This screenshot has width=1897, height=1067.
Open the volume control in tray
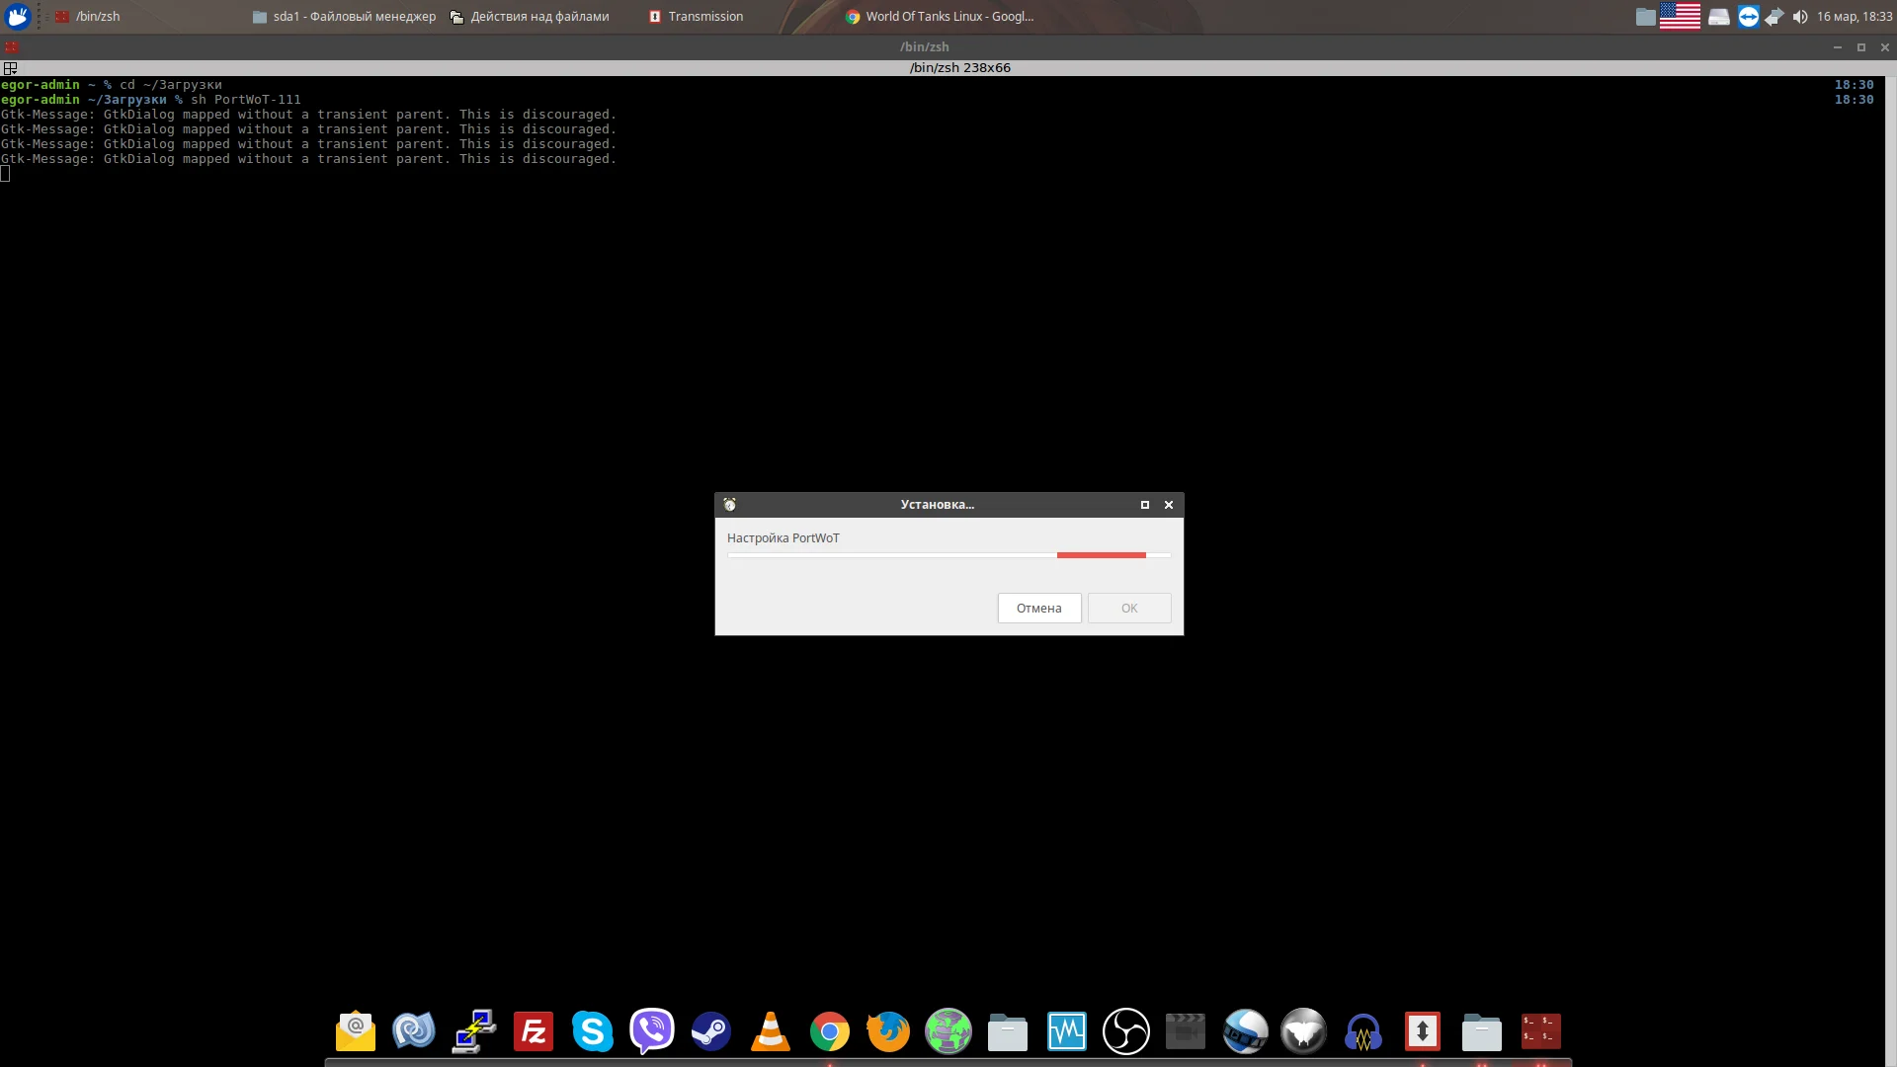(1799, 16)
